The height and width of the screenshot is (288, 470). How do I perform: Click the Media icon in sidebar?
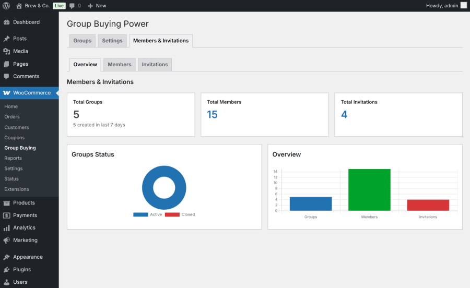click(x=7, y=51)
